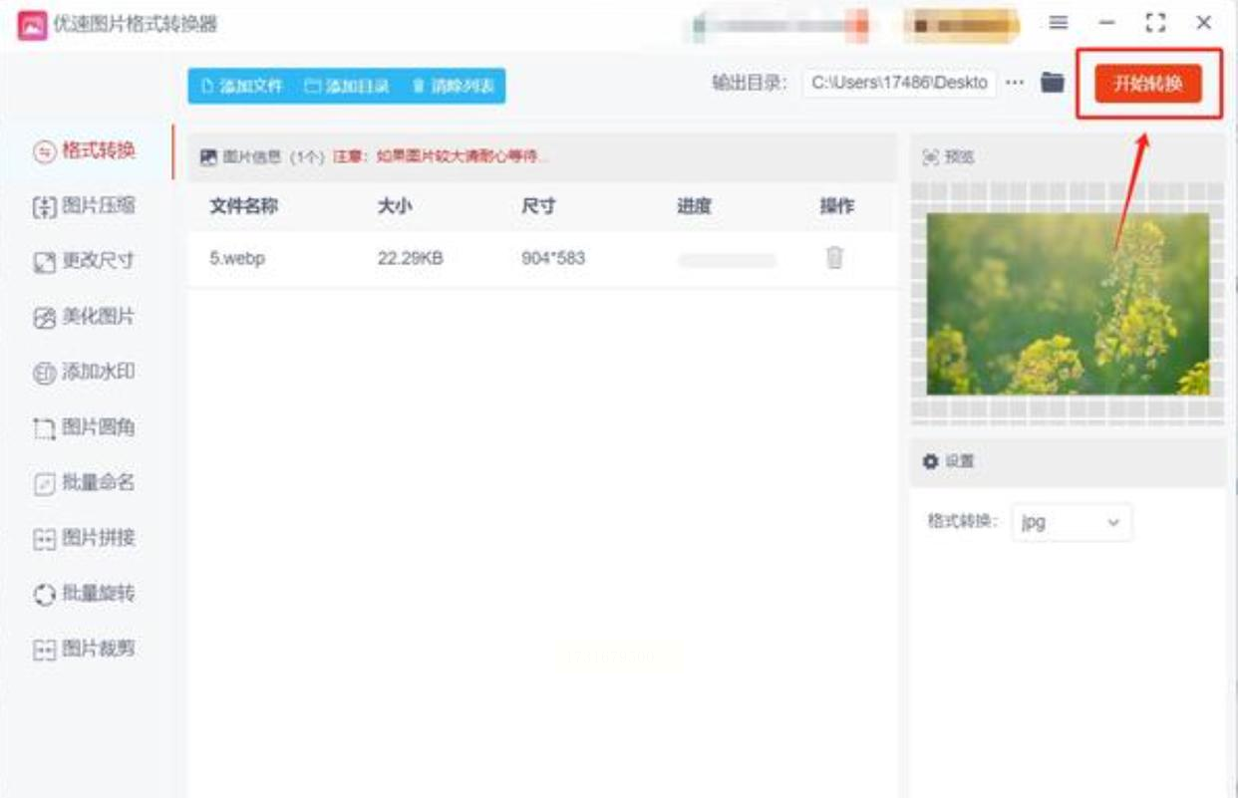Viewport: 1238px width, 798px height.
Task: Open the 更改尺寸 resize section
Action: [85, 261]
